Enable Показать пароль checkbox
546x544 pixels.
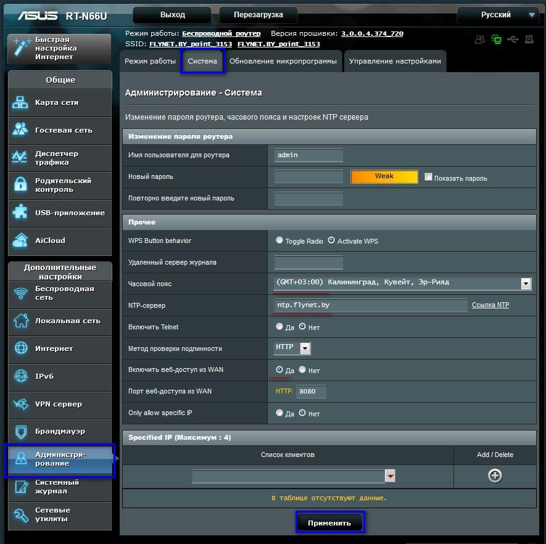428,177
